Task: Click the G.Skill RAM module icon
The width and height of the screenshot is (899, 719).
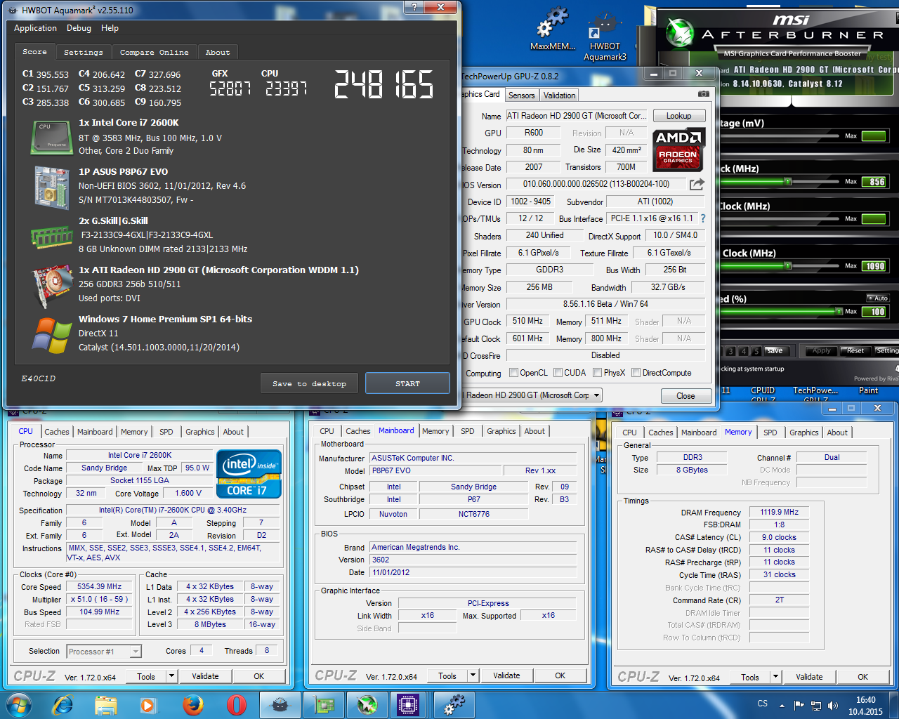Action: [x=51, y=237]
